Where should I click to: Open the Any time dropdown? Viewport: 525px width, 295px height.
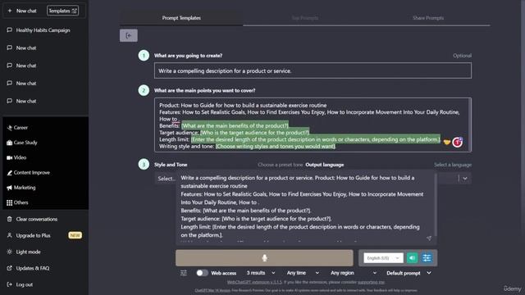coord(303,273)
